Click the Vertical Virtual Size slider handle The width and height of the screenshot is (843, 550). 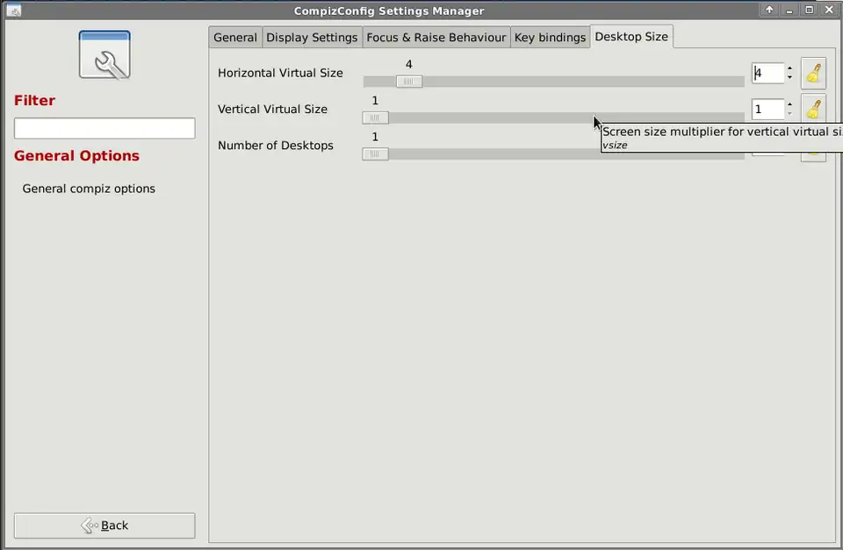pyautogui.click(x=375, y=118)
